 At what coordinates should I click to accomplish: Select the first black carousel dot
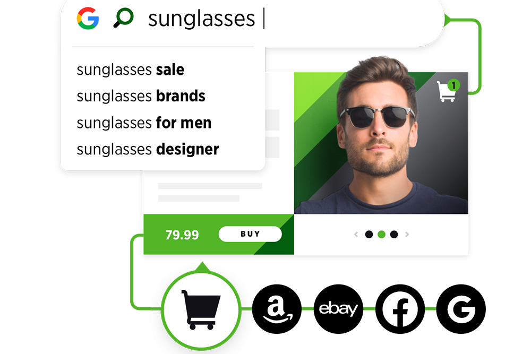click(x=369, y=234)
